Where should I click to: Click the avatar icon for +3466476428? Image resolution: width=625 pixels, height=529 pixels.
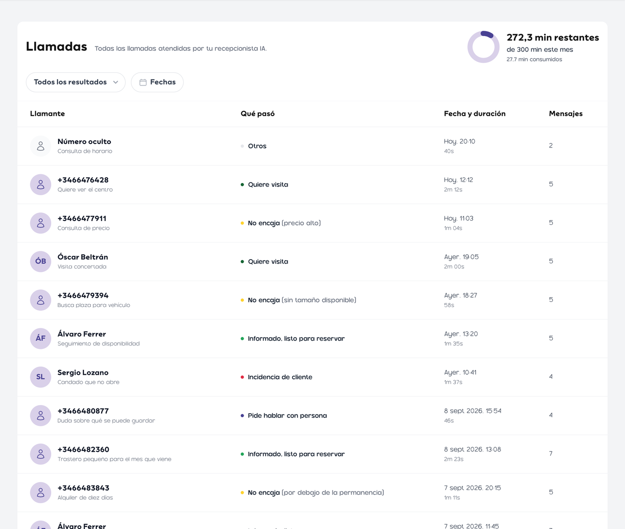pyautogui.click(x=41, y=184)
